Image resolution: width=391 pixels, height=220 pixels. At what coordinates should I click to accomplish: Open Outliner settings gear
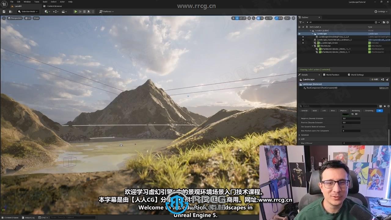pos(388,22)
